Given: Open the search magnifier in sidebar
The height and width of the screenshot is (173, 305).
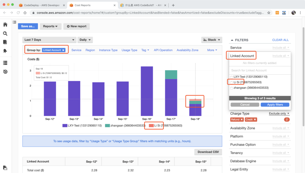Looking at the screenshot, I should (5, 34).
